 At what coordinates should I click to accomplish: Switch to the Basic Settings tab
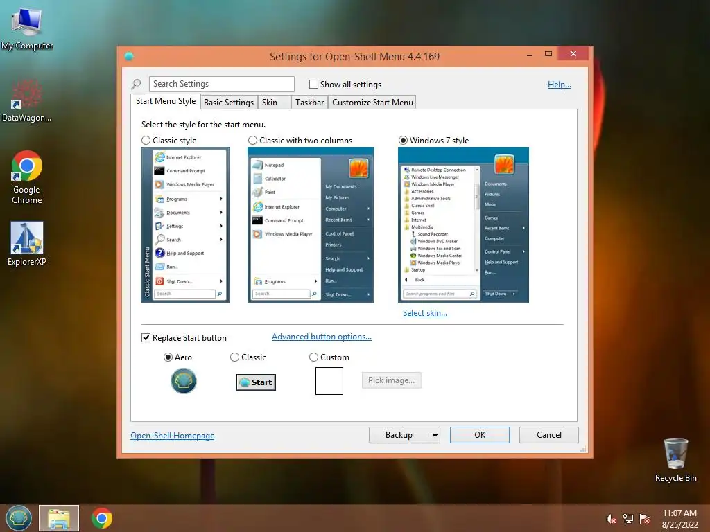229,103
